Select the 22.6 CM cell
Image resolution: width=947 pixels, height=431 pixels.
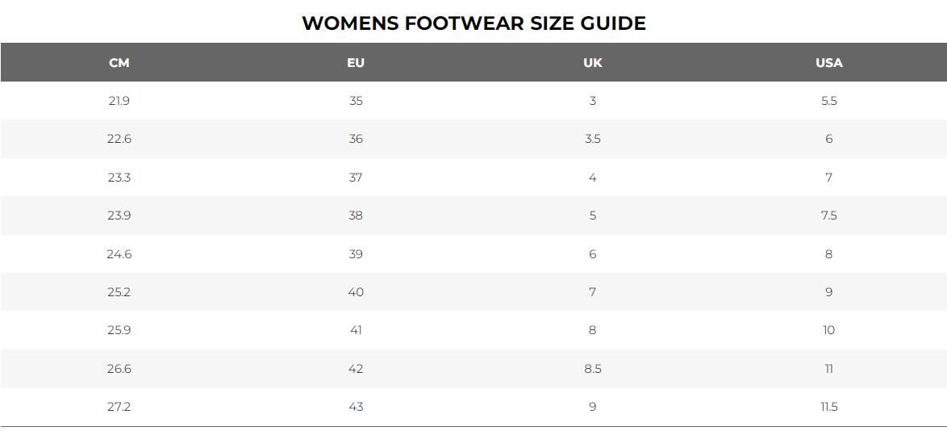pyautogui.click(x=119, y=139)
